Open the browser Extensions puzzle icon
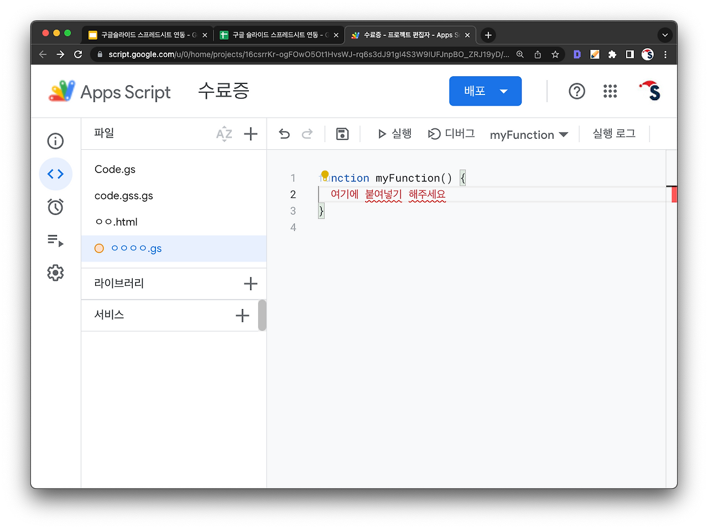Image resolution: width=708 pixels, height=529 pixels. (x=612, y=54)
